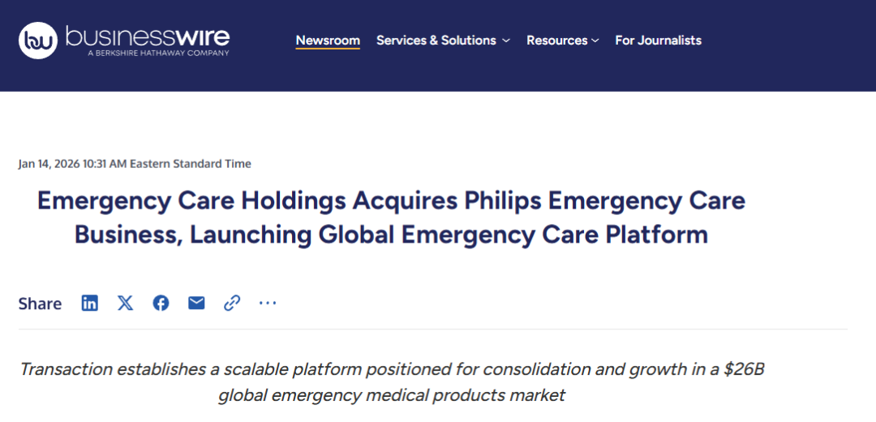Share article via email envelope icon
Image resolution: width=876 pixels, height=422 pixels.
coord(196,303)
